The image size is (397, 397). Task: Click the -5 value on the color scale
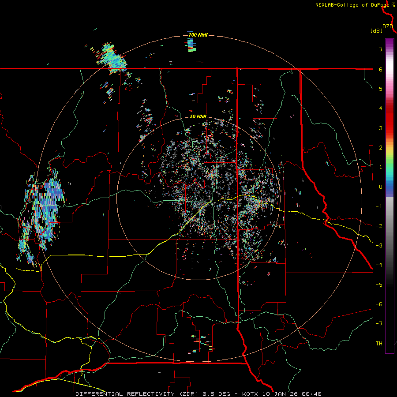(x=379, y=285)
